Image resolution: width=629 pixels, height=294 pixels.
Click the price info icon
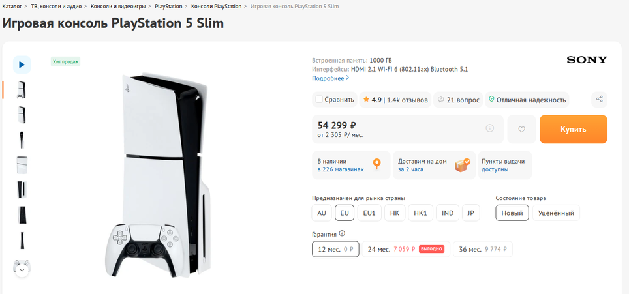(490, 128)
